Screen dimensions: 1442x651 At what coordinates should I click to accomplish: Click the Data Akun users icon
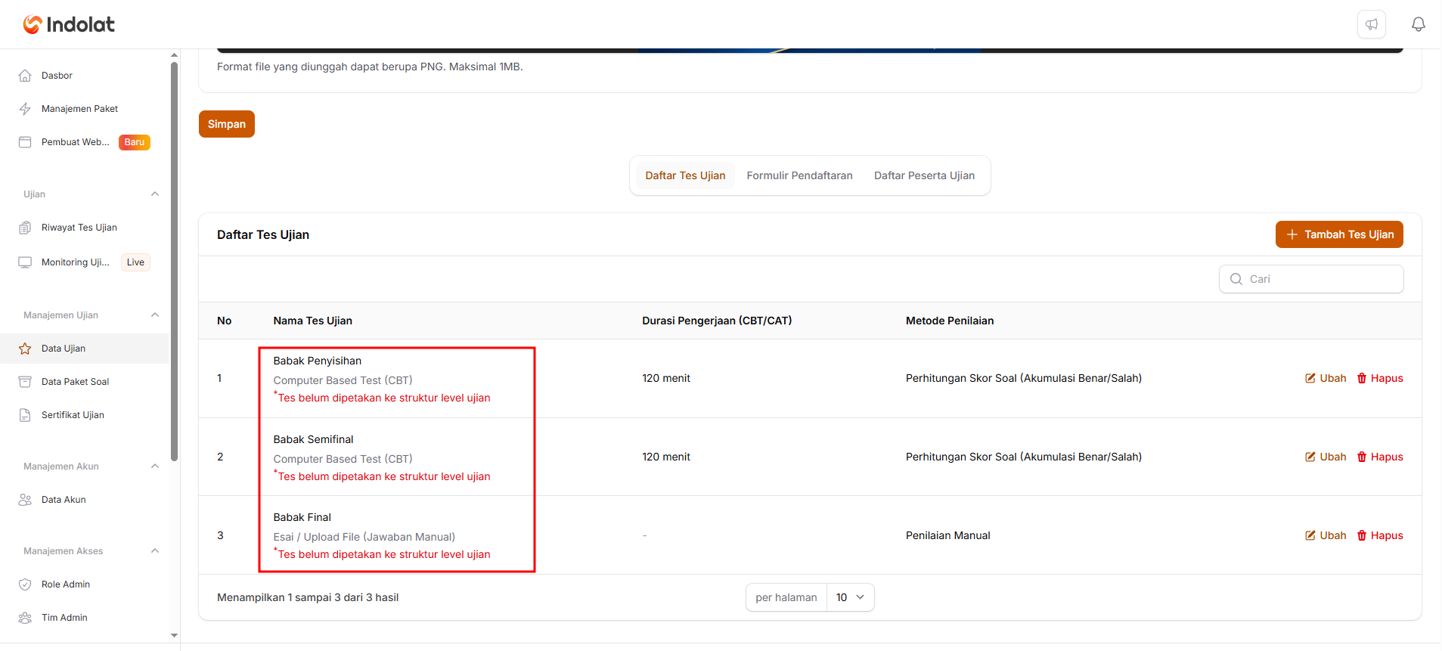(x=25, y=500)
